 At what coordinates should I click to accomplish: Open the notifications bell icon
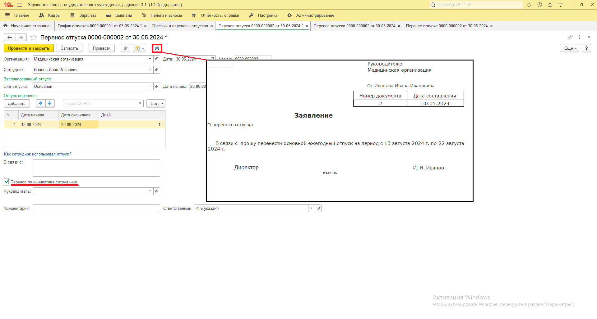pos(529,5)
